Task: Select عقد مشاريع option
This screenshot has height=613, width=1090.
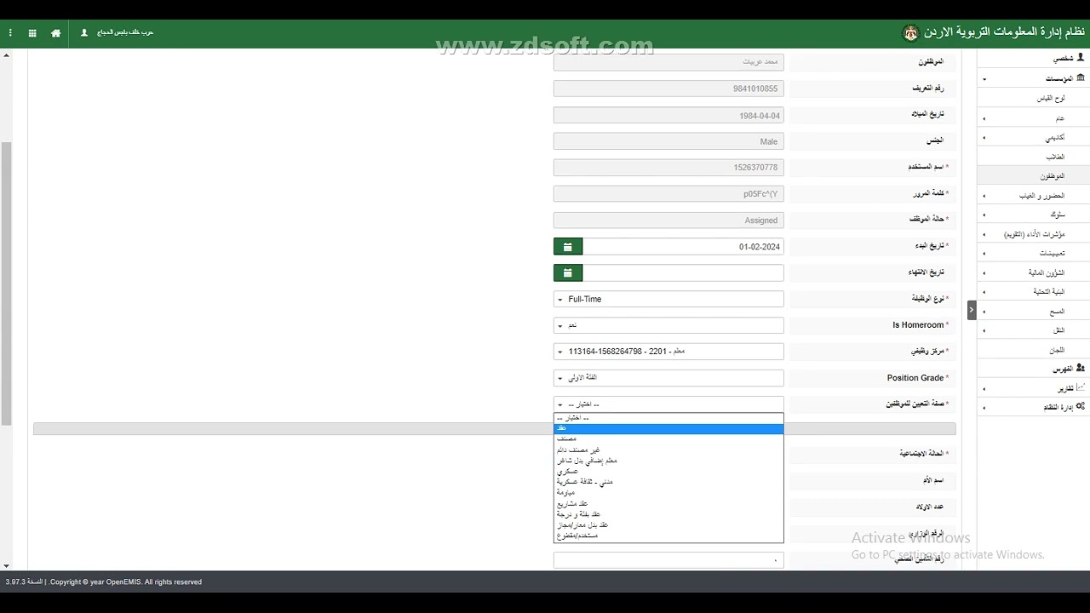Action: (668, 504)
